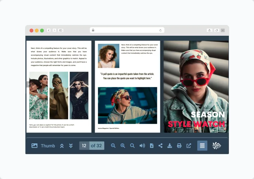Click the photo of woman in black sequin dress
254x179 pixels.
click(x=79, y=96)
